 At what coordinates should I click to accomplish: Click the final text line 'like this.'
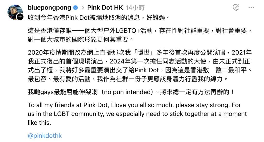pyautogui.click(x=39, y=123)
